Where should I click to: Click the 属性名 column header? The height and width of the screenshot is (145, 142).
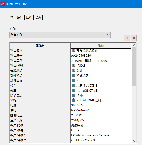[x=40, y=45]
